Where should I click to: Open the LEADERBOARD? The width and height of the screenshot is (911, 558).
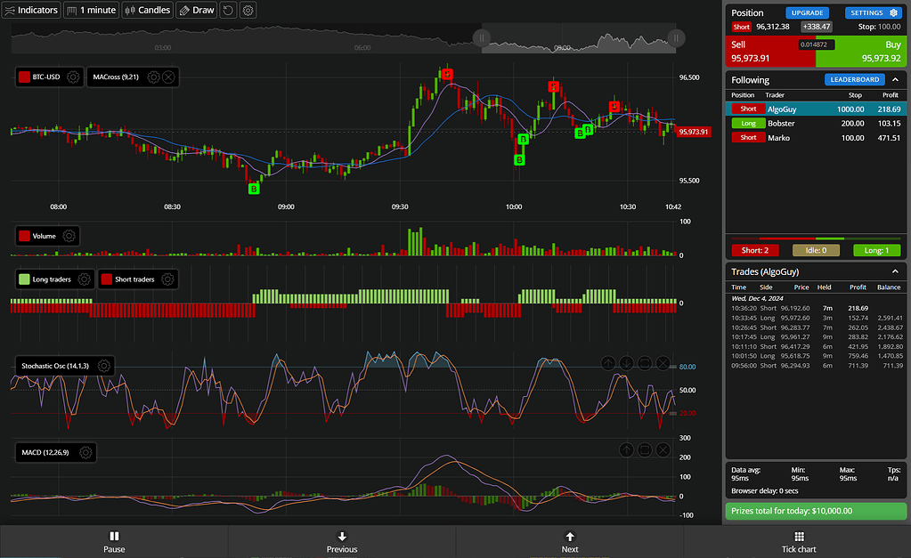855,79
